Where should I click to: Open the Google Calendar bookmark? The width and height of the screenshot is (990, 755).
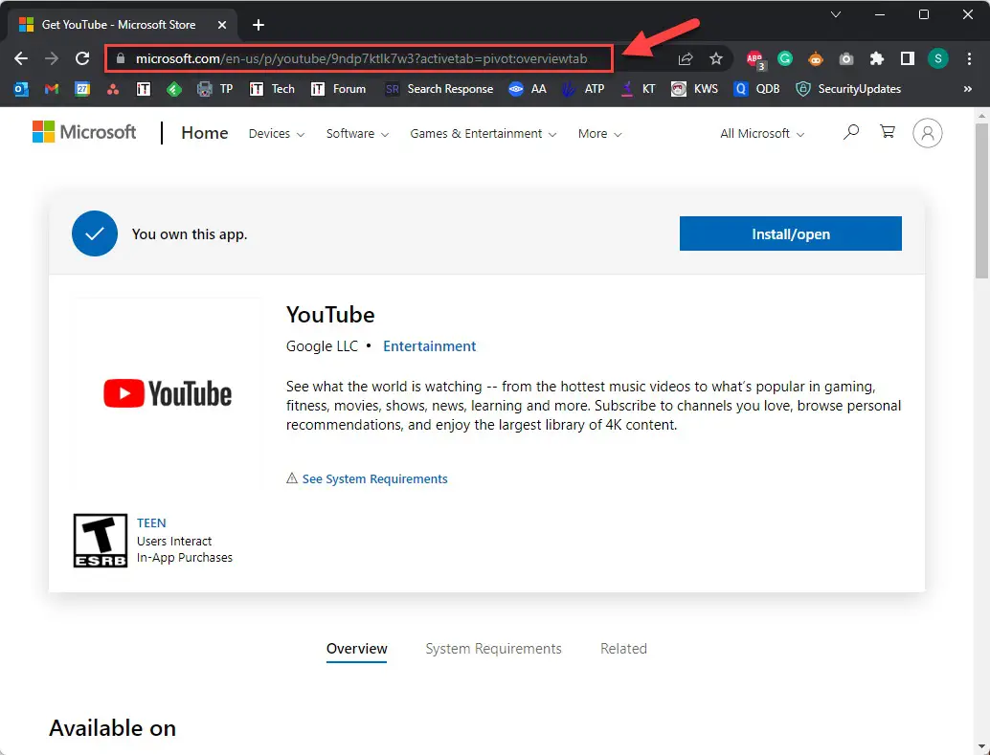(x=82, y=89)
